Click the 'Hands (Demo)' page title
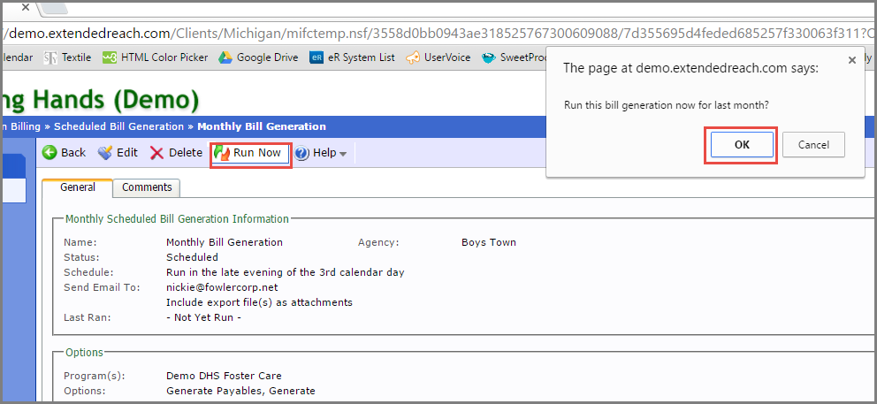The width and height of the screenshot is (877, 404). point(117,100)
